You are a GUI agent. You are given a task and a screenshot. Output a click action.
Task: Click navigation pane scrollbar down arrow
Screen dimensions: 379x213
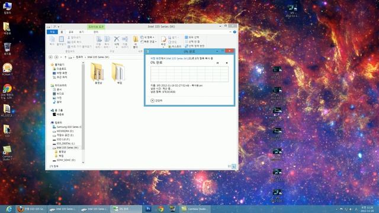(x=83, y=163)
